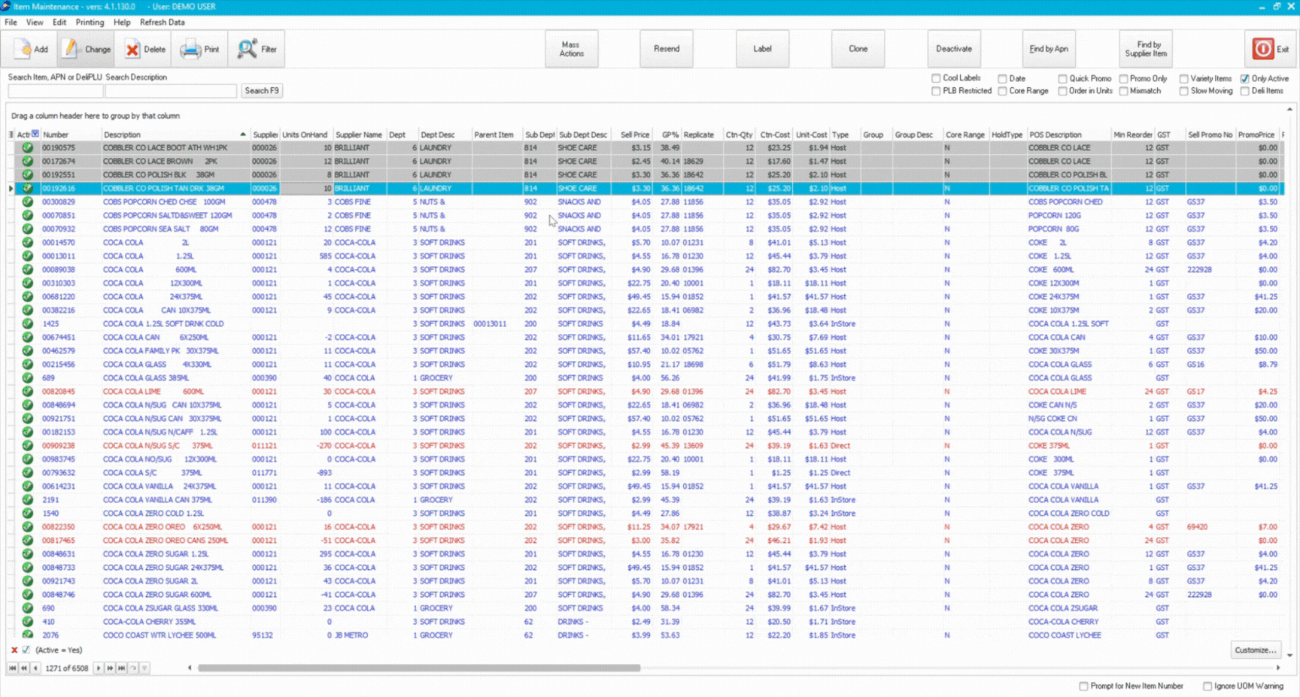Remove the Active = Yes filter with red X
Viewport: 1300px width, 697px height.
14,650
